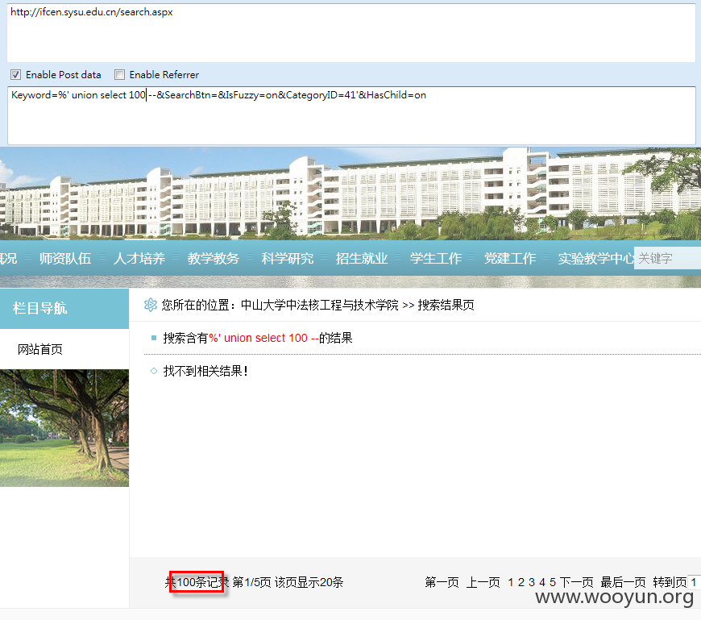Screen dimensions: 701x620
Task: Open the 人才培养 navigation menu
Action: (x=139, y=258)
